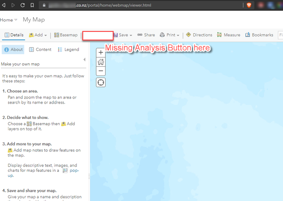
Task: Return map to default extent home icon
Action: point(101,62)
